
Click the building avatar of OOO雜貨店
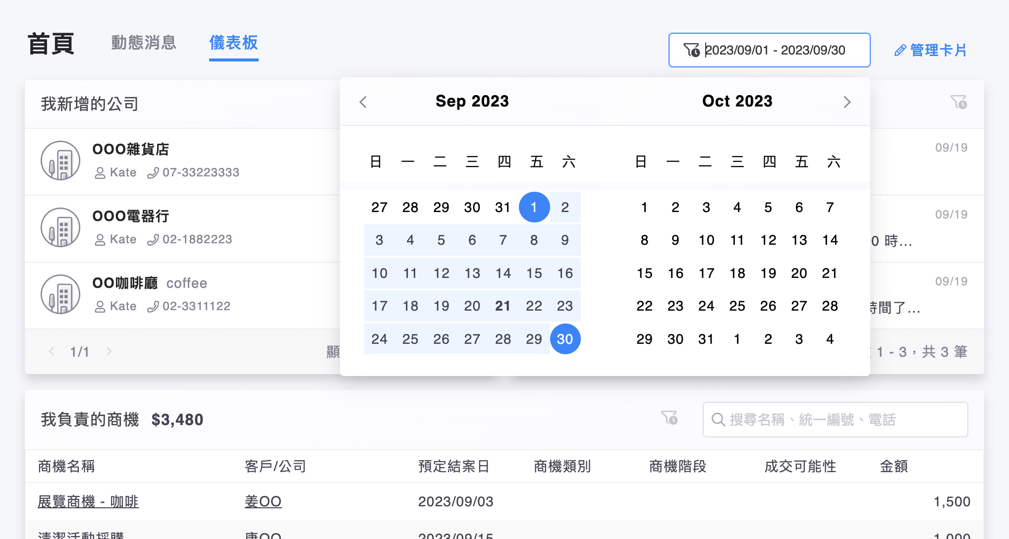[x=60, y=161]
